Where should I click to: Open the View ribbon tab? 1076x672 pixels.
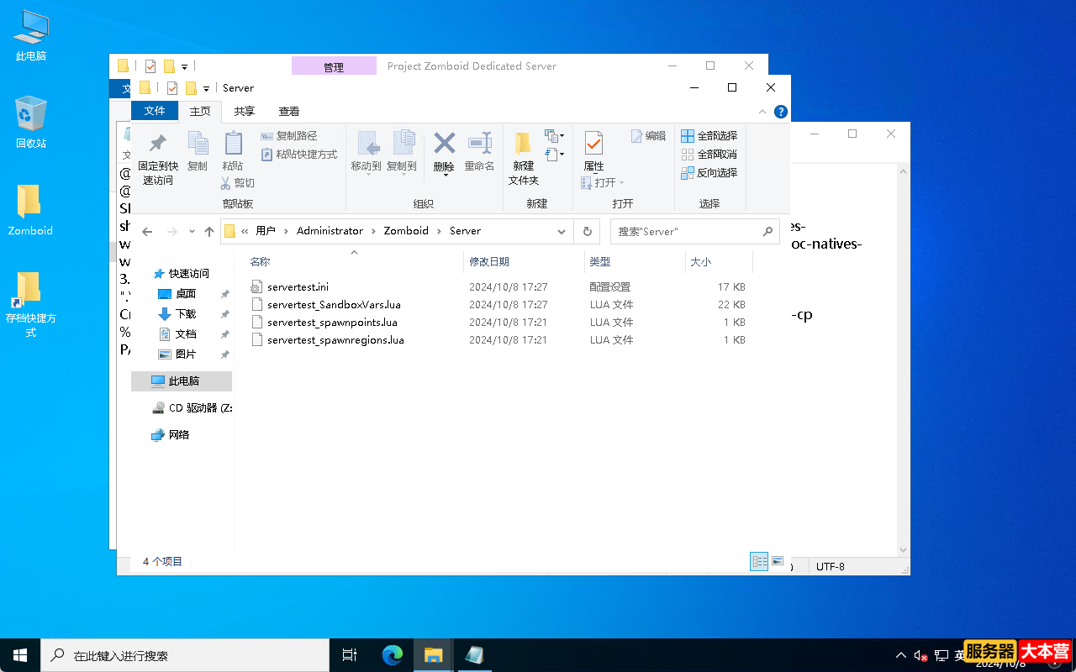(x=289, y=111)
